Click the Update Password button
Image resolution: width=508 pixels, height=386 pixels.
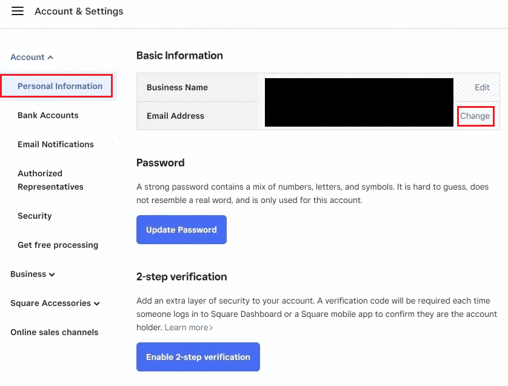(181, 230)
